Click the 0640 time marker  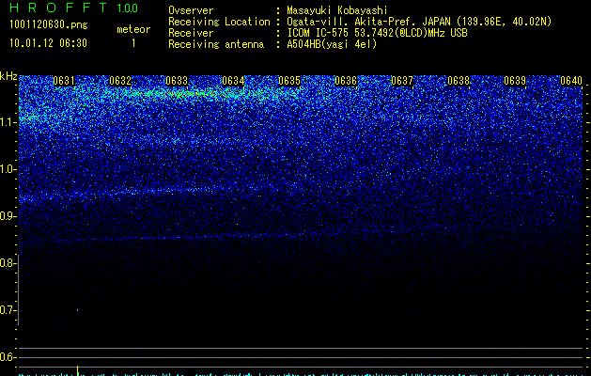(x=571, y=81)
